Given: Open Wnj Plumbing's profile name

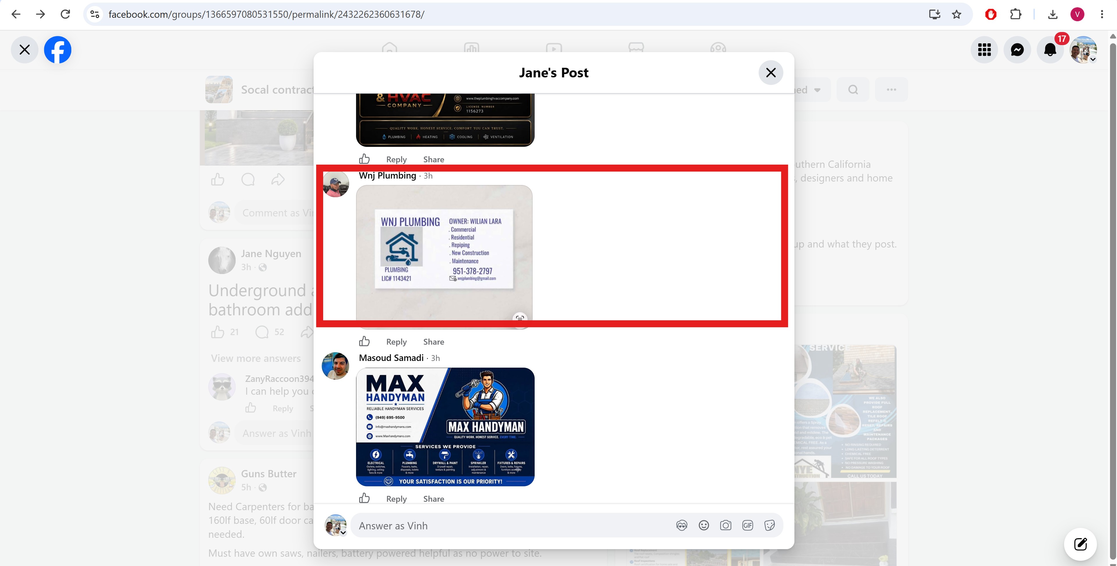Looking at the screenshot, I should pos(387,176).
